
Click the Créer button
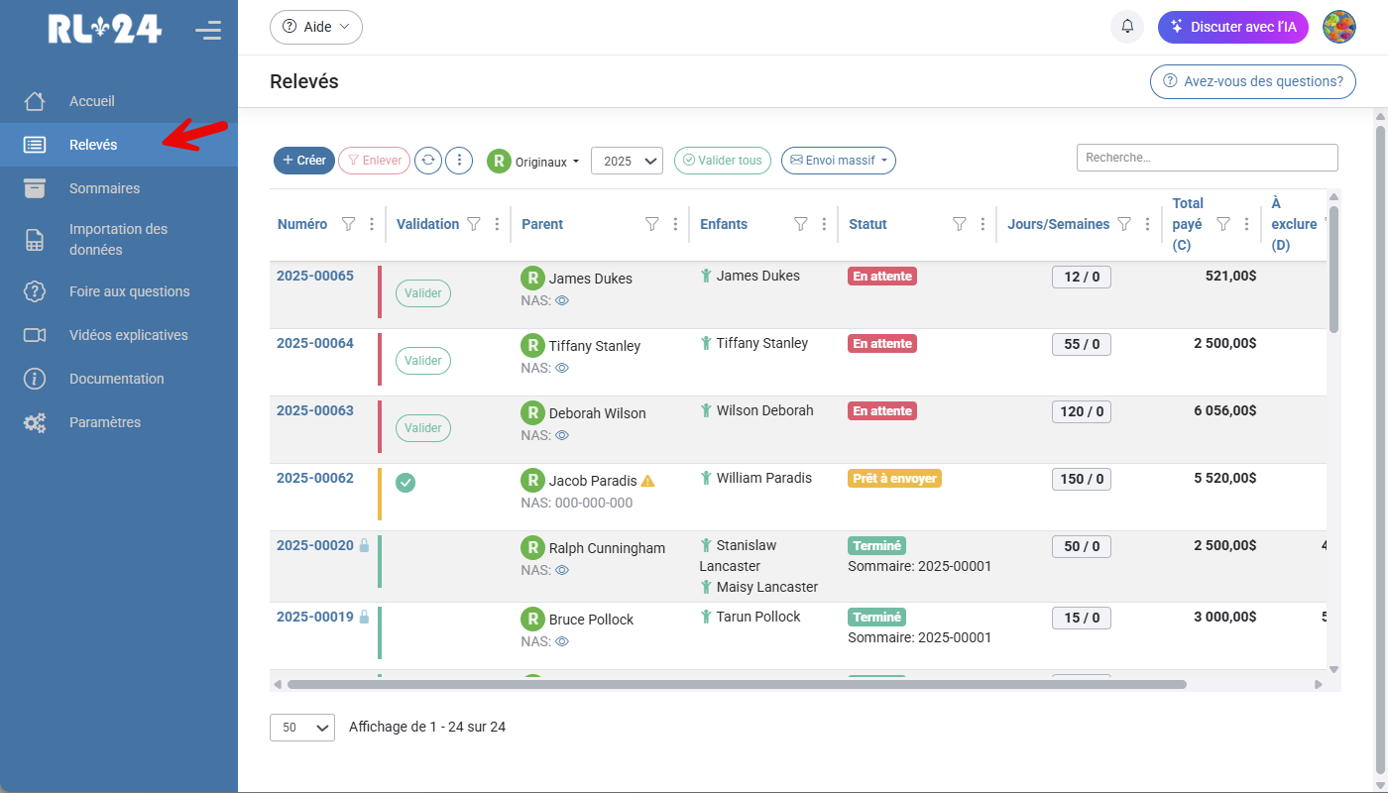coord(303,161)
